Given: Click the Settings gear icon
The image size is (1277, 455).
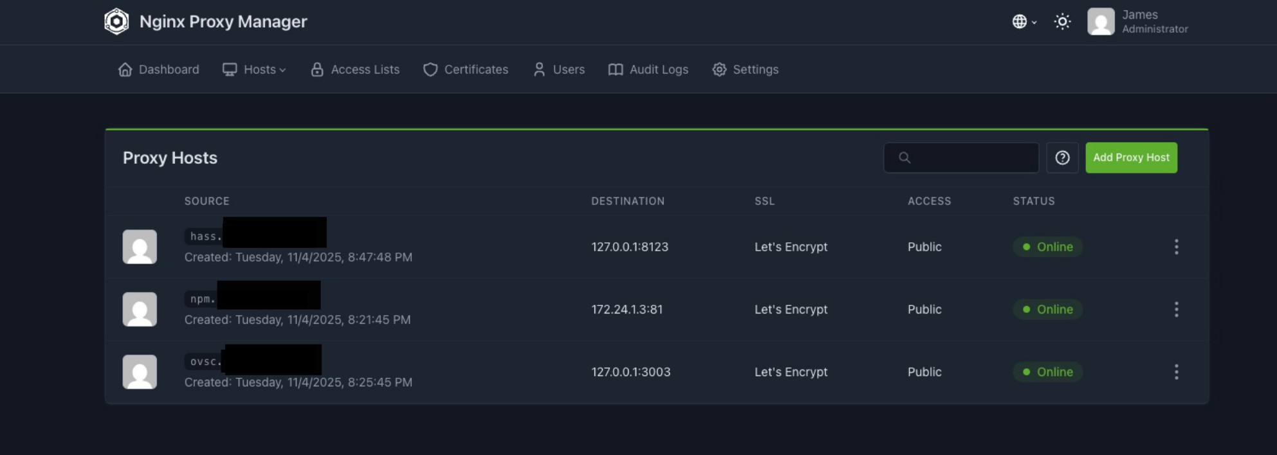Looking at the screenshot, I should [x=719, y=69].
